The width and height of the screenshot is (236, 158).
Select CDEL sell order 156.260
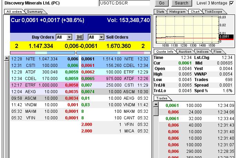pos(115,66)
